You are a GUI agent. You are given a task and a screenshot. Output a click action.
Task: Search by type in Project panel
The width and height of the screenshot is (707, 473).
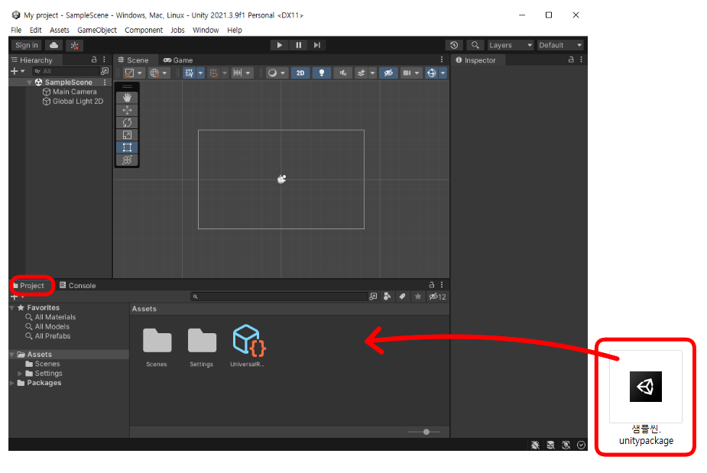[x=387, y=296]
